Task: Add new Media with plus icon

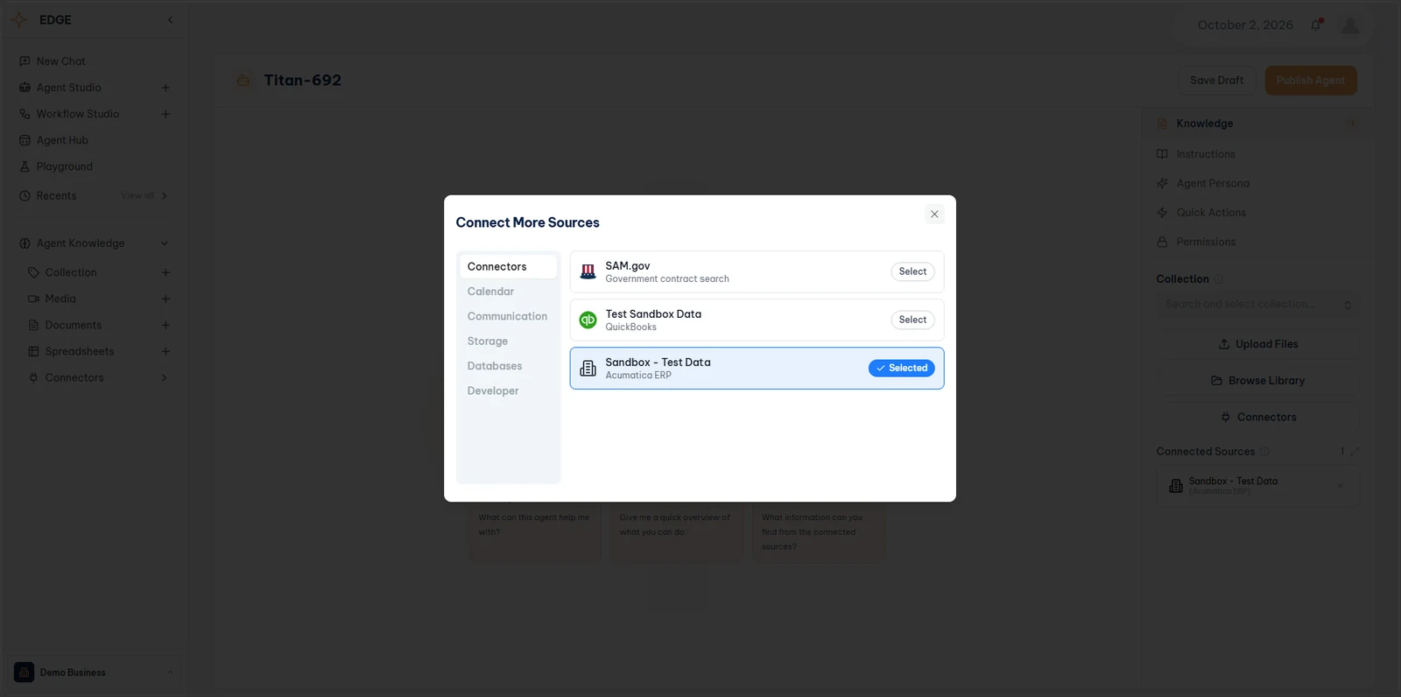Action: point(165,299)
